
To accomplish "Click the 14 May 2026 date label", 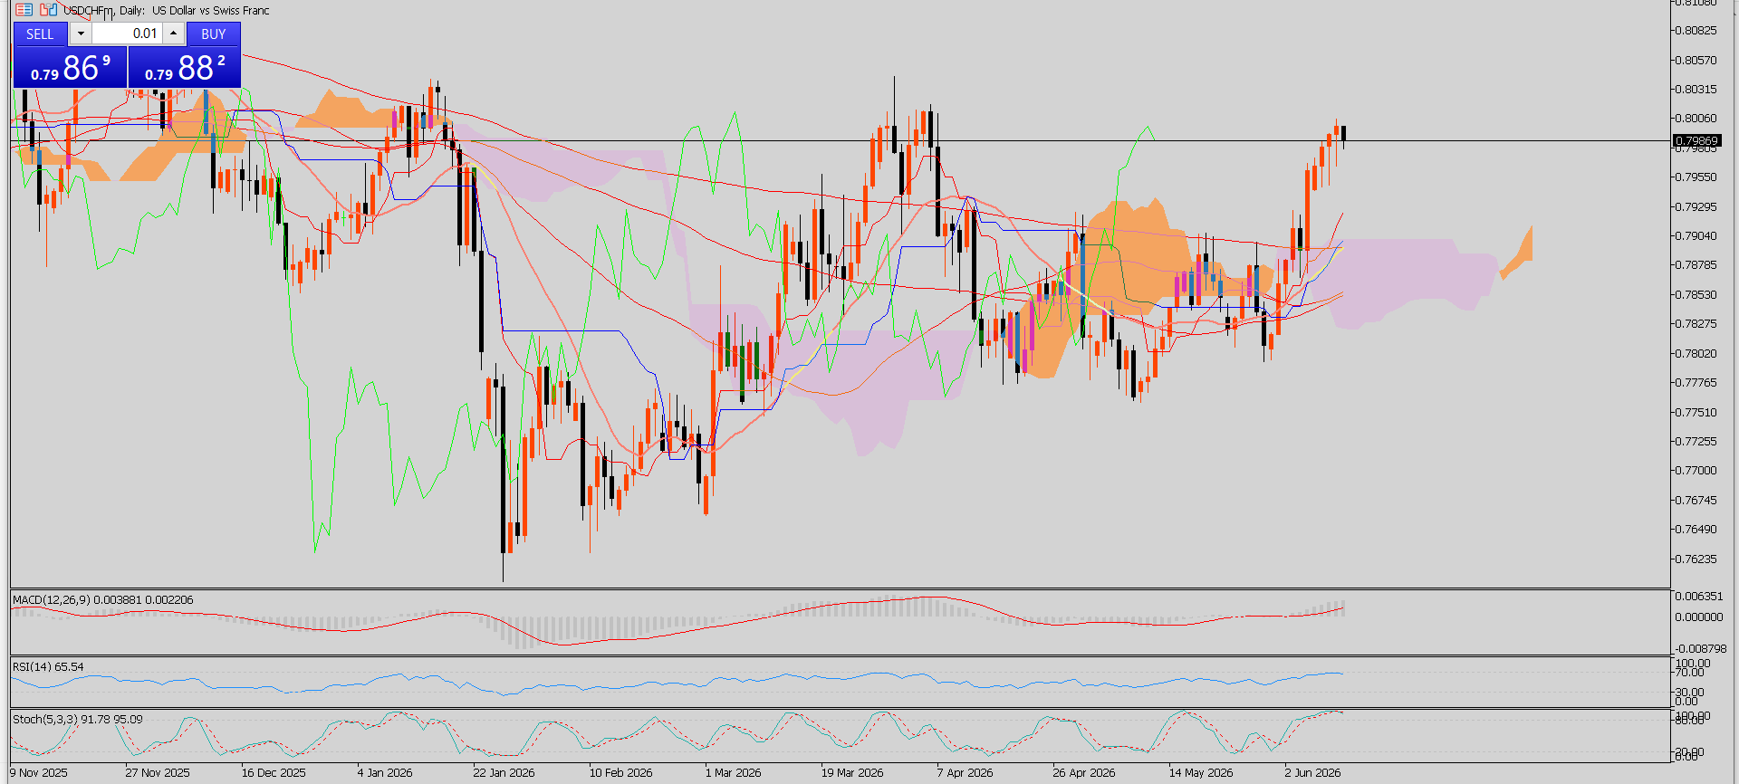I will [1200, 772].
